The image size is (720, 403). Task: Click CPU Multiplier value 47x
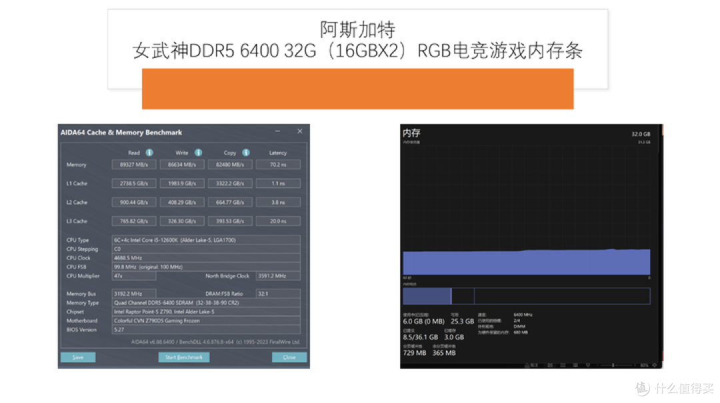tap(133, 276)
